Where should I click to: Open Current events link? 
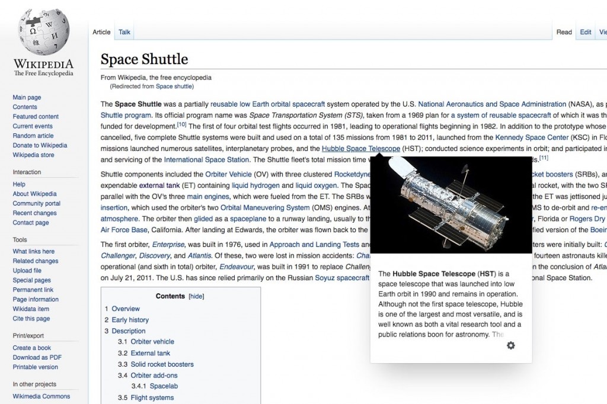[x=33, y=126]
